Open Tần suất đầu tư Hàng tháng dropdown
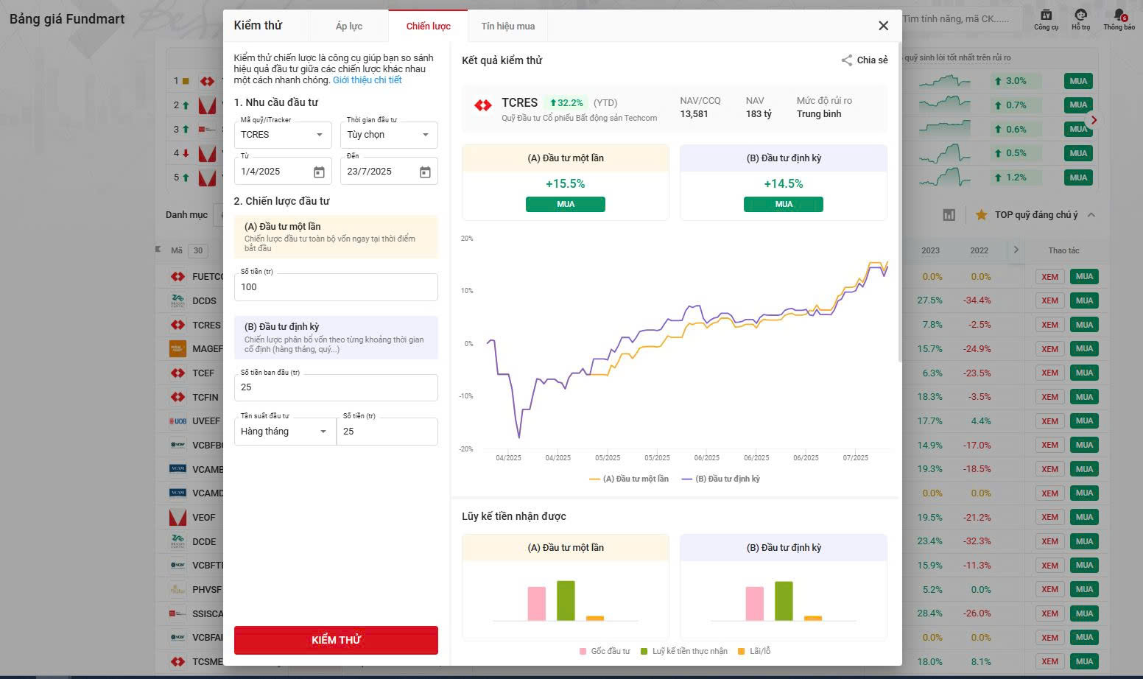Viewport: 1143px width, 679px height. click(323, 432)
